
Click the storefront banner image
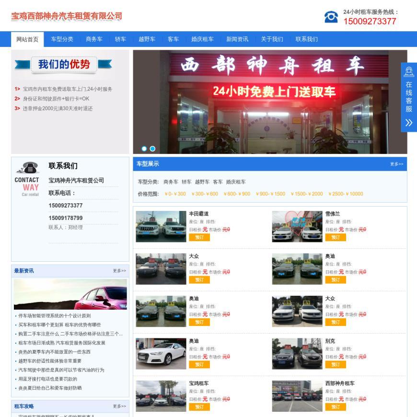pos(270,102)
